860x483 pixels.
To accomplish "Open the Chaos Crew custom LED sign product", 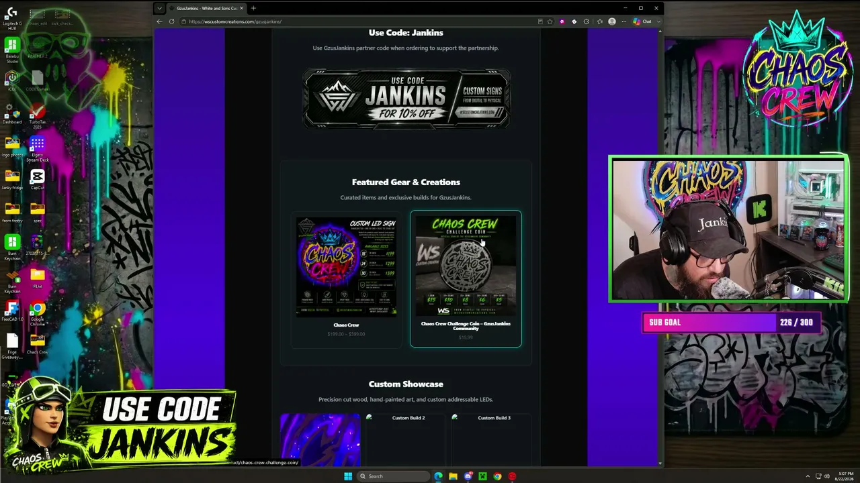I will [x=346, y=266].
